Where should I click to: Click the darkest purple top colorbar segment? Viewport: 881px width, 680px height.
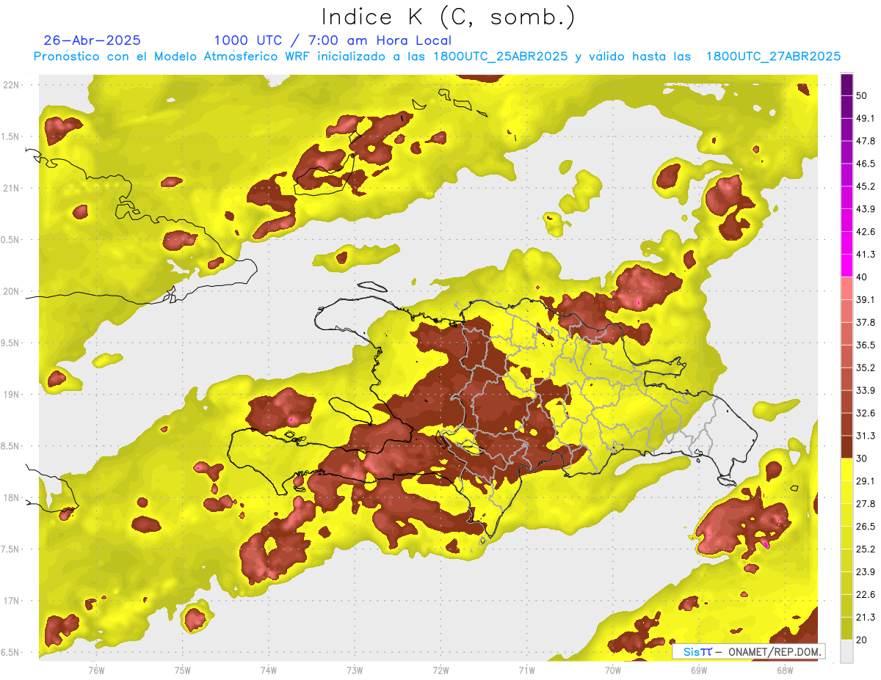846,85
